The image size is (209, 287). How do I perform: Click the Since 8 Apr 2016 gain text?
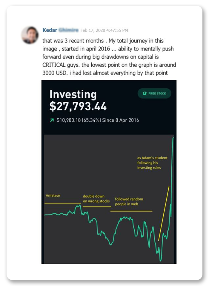(98, 120)
